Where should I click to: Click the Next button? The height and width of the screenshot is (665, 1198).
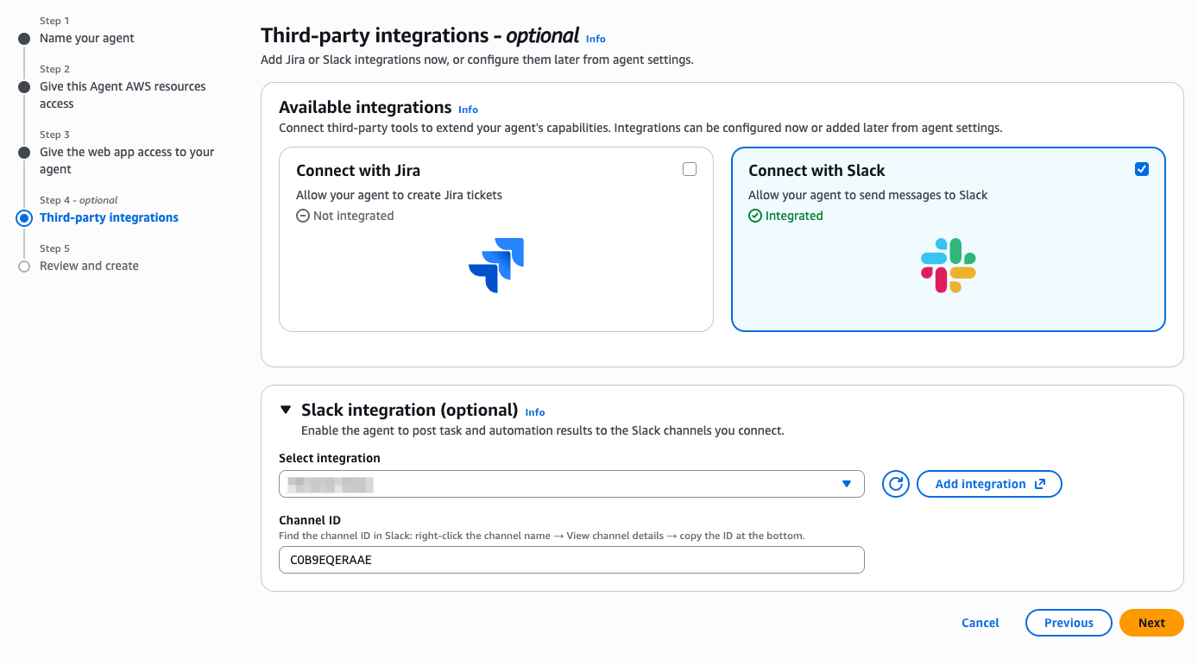tap(1151, 623)
